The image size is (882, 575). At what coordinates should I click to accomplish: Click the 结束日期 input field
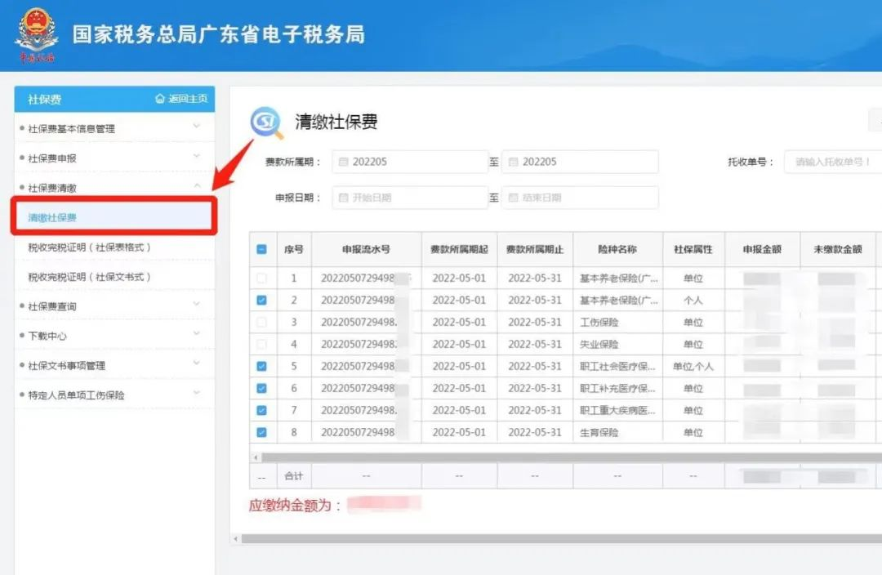580,198
